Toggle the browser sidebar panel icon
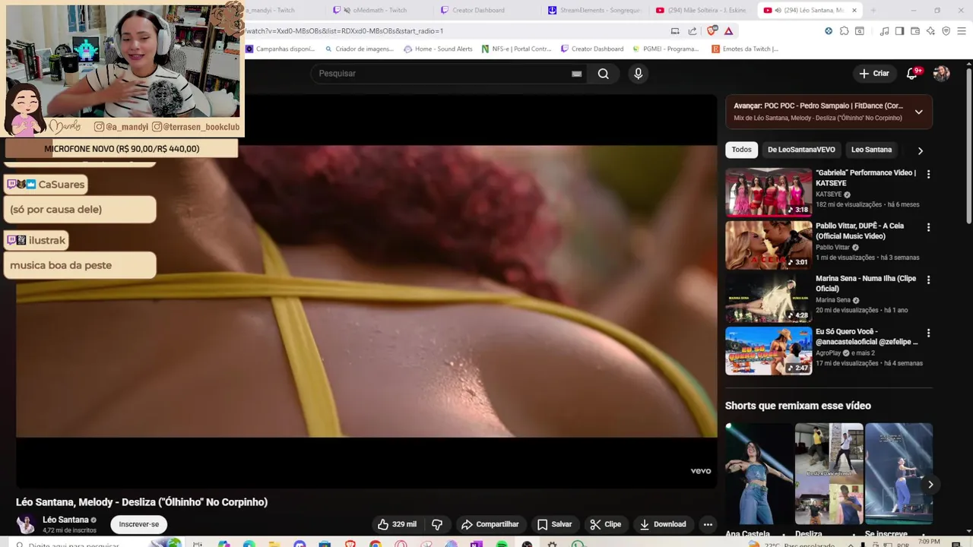Image resolution: width=973 pixels, height=547 pixels. (899, 31)
